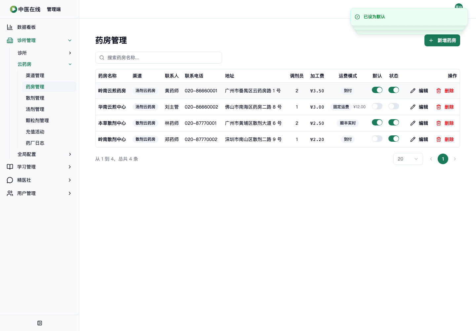Viewport: 476px width, 331px height.
Task: Click address 广州市番禺区云药房路 1 号
Action: pyautogui.click(x=253, y=91)
